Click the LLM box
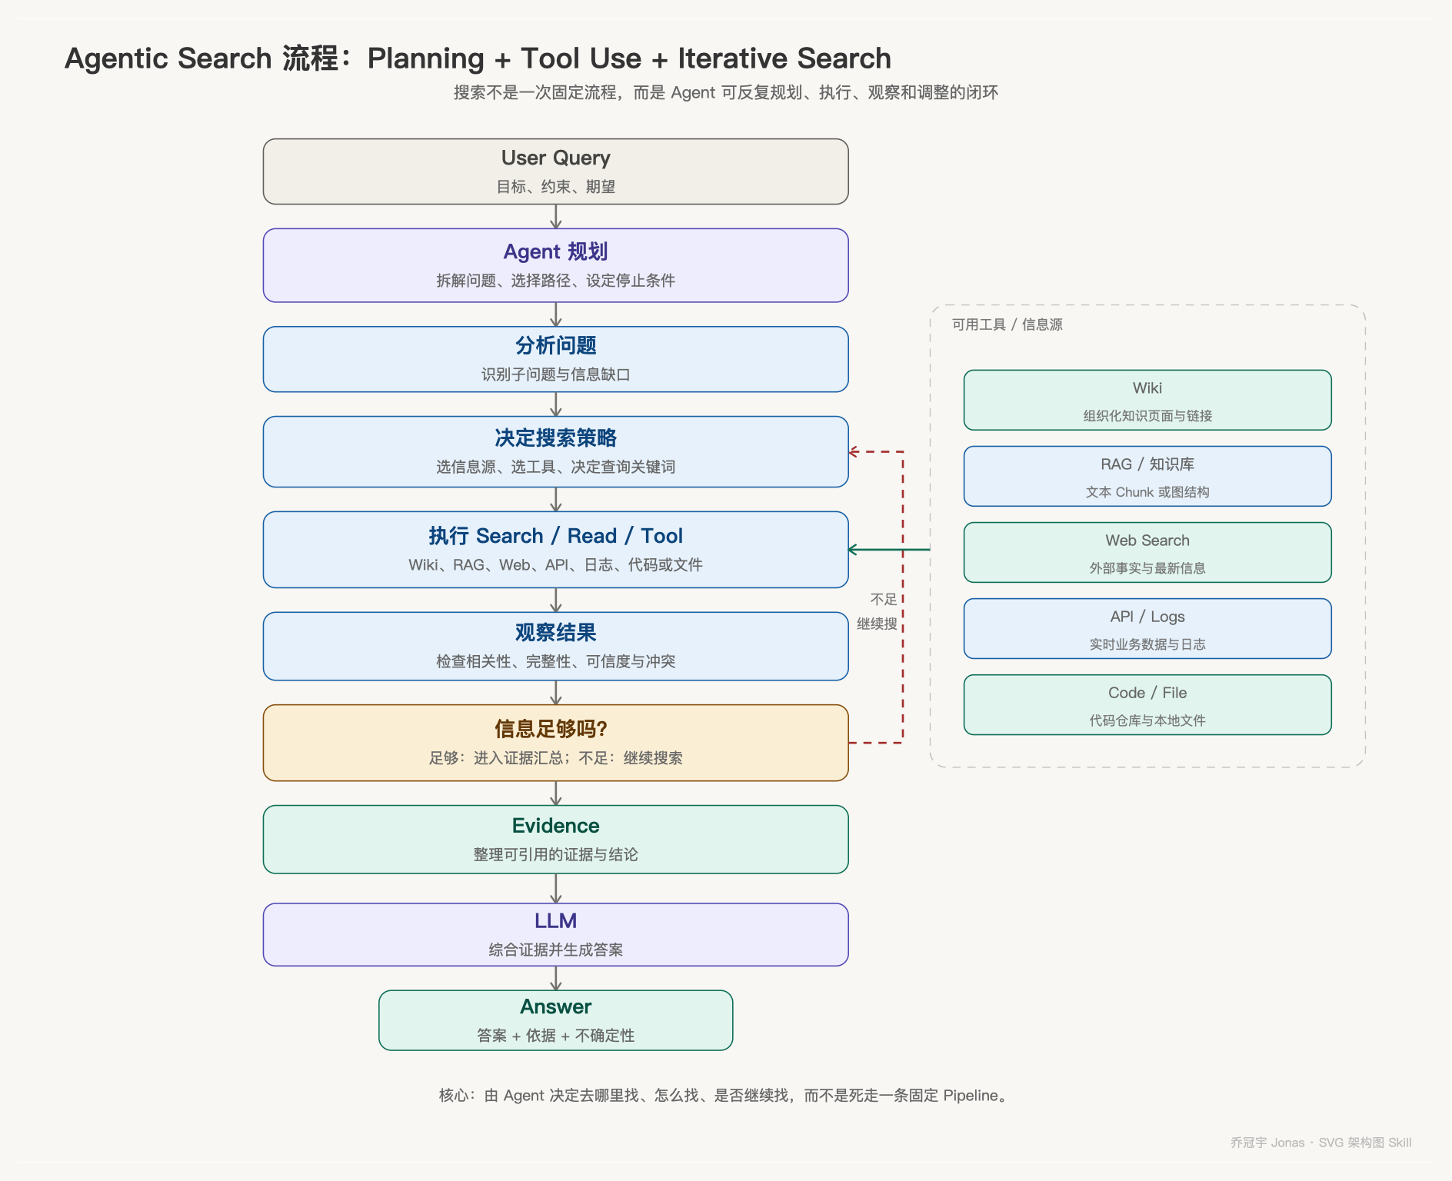This screenshot has width=1452, height=1181. pos(555,934)
